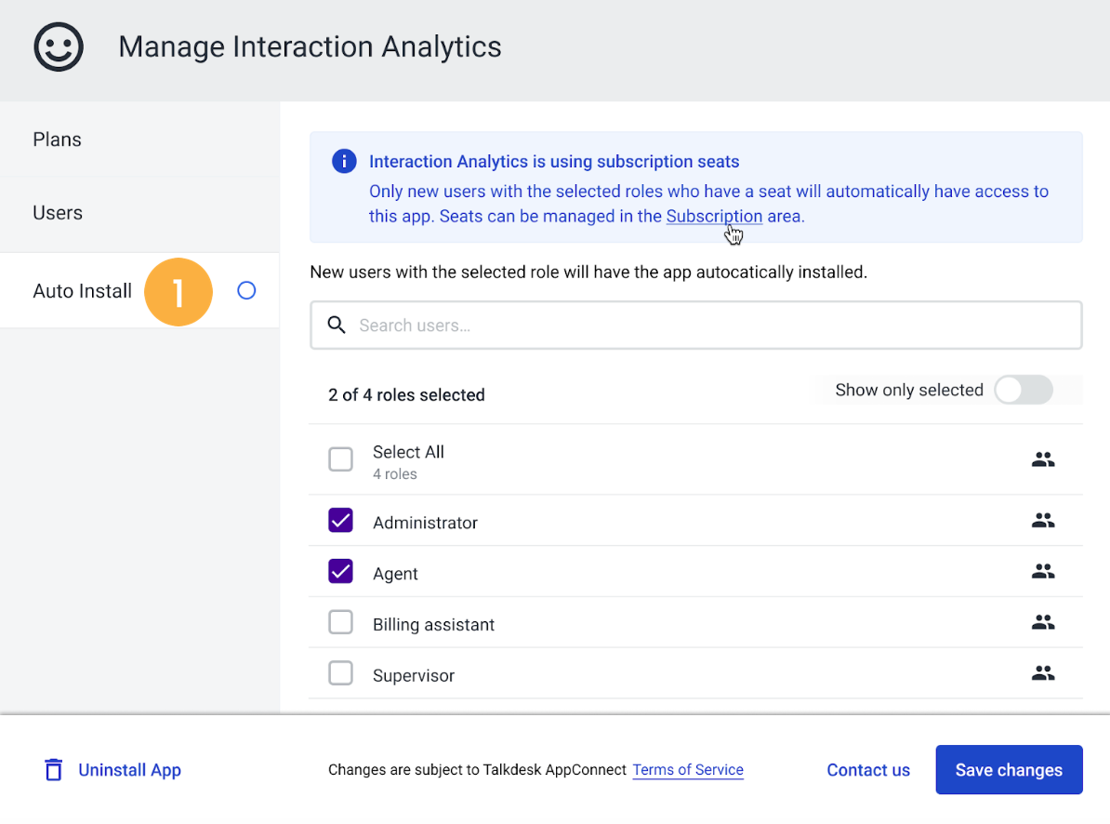Click the smiley face app logo
This screenshot has width=1110, height=824.
click(59, 47)
